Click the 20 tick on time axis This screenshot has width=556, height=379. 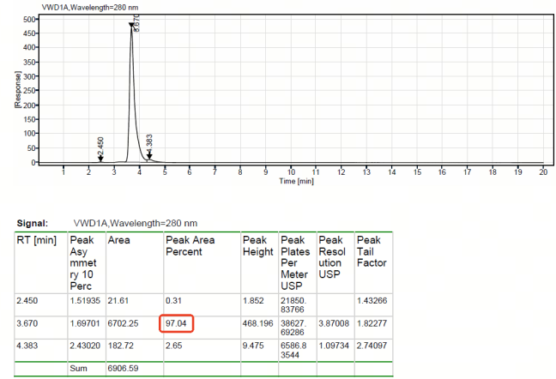tap(543, 172)
